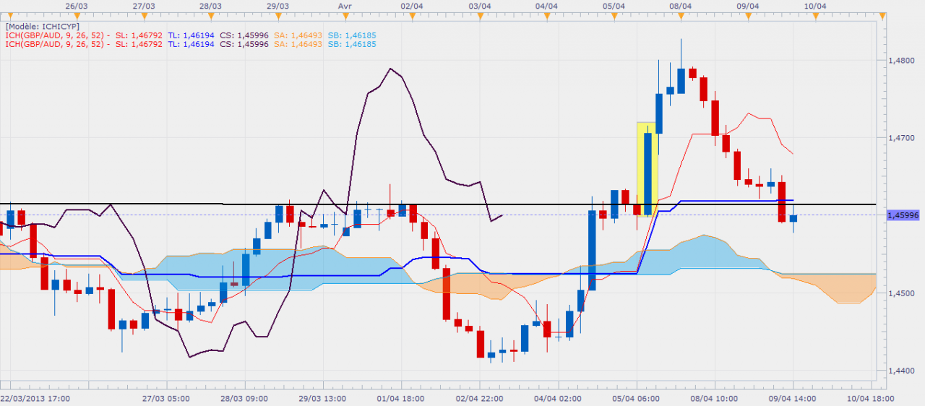925x406 pixels.
Task: Click the 10/04 orange triangle marker
Action: coord(815,15)
